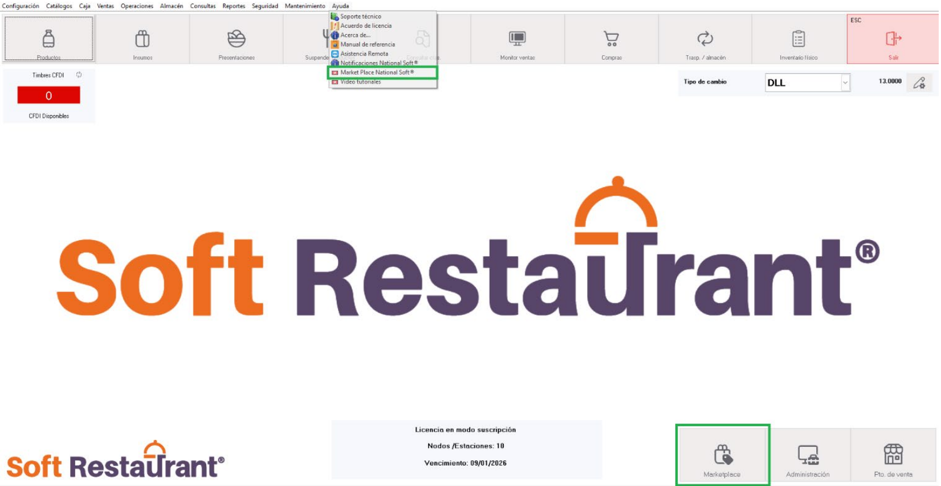Close the Ayuda menu

point(340,6)
